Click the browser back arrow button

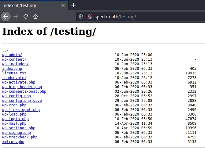6,16
